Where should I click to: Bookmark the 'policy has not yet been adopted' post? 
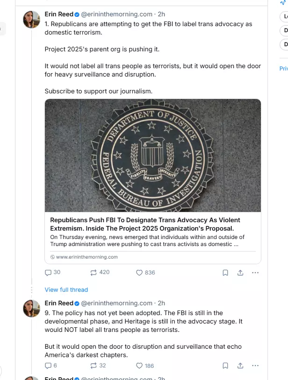point(225,366)
